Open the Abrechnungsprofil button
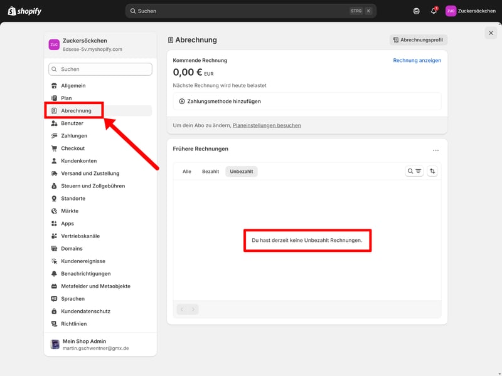 click(x=419, y=40)
